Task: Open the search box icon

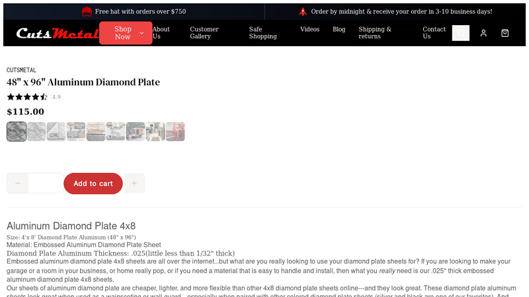Action: click(460, 33)
